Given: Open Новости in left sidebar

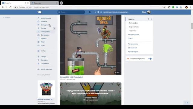Looking at the screenshot, I should coord(44,21).
